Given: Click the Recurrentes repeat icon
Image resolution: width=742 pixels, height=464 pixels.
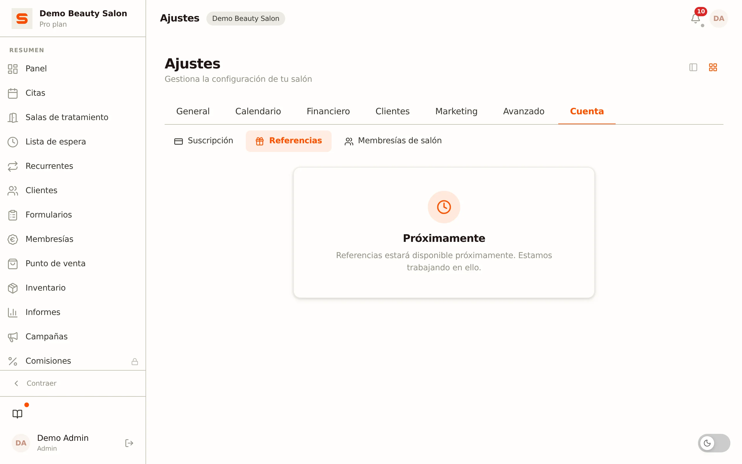Looking at the screenshot, I should 12,166.
